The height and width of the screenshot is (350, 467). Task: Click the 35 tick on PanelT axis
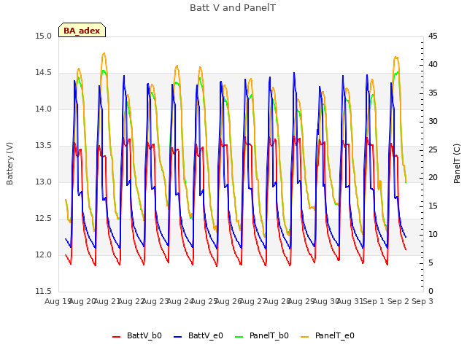point(433,93)
